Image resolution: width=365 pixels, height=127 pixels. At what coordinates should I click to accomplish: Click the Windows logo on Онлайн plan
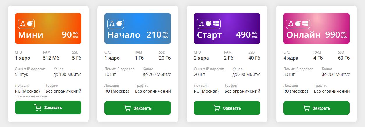pyautogui.click(x=305, y=24)
